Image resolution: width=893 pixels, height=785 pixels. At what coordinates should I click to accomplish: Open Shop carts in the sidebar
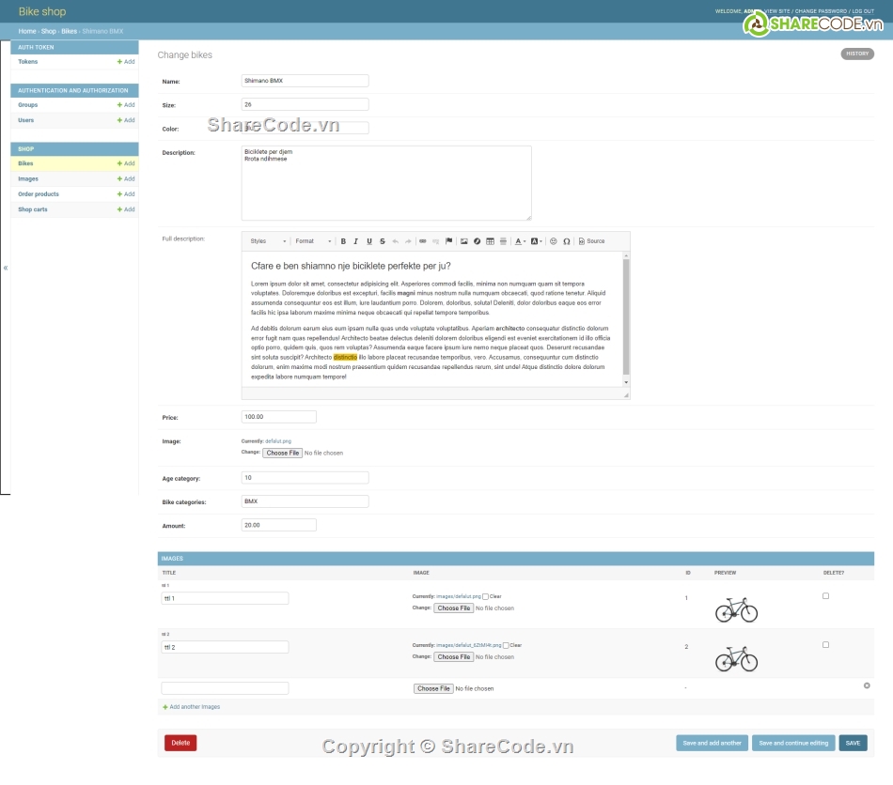tap(33, 209)
